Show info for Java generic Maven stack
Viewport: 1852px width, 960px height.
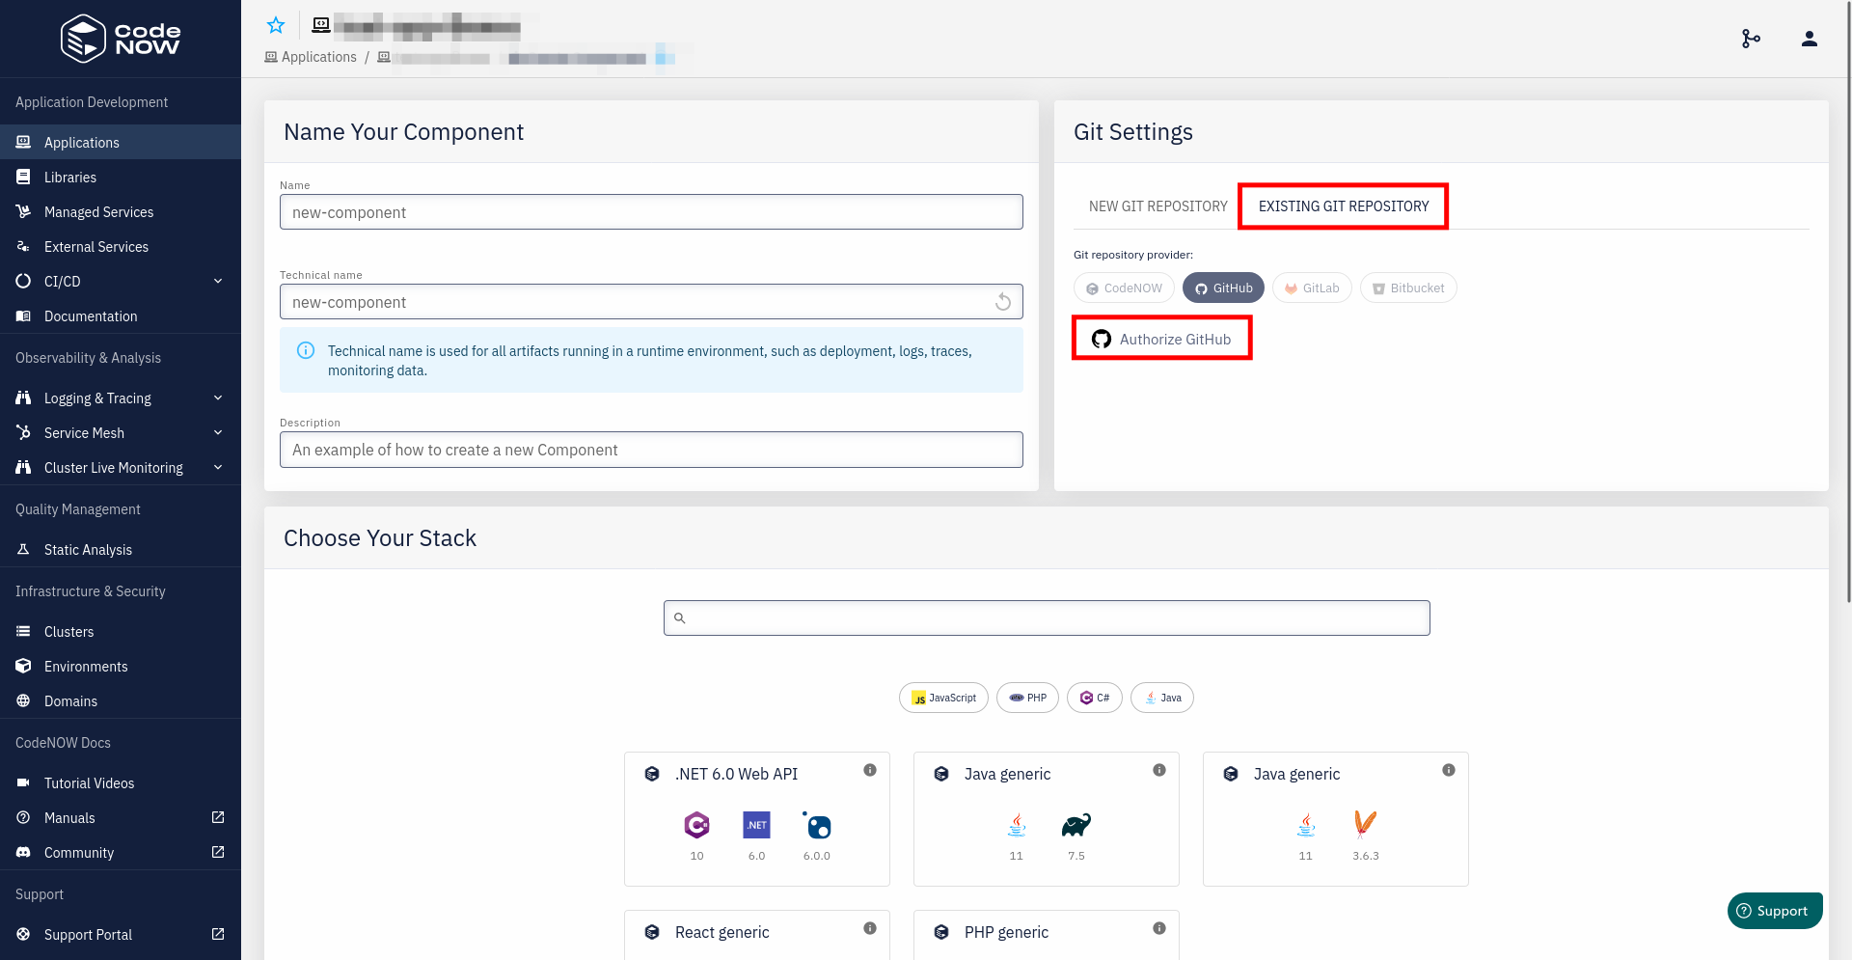pos(1449,770)
